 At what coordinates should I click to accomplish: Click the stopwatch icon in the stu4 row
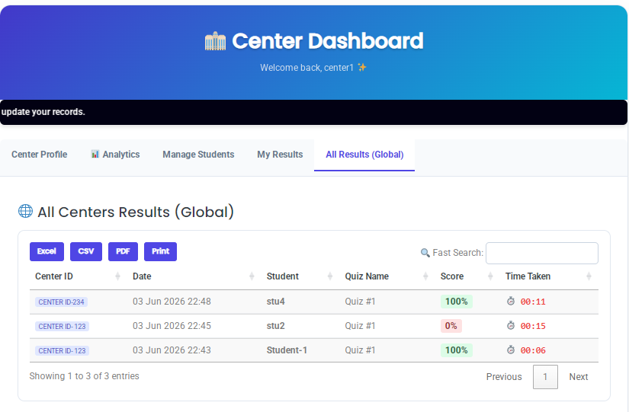510,301
